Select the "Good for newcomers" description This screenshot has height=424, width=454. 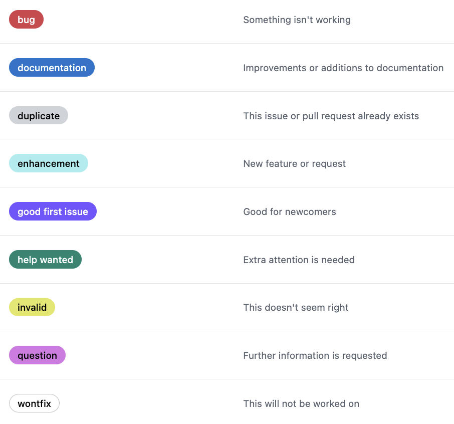[289, 211]
